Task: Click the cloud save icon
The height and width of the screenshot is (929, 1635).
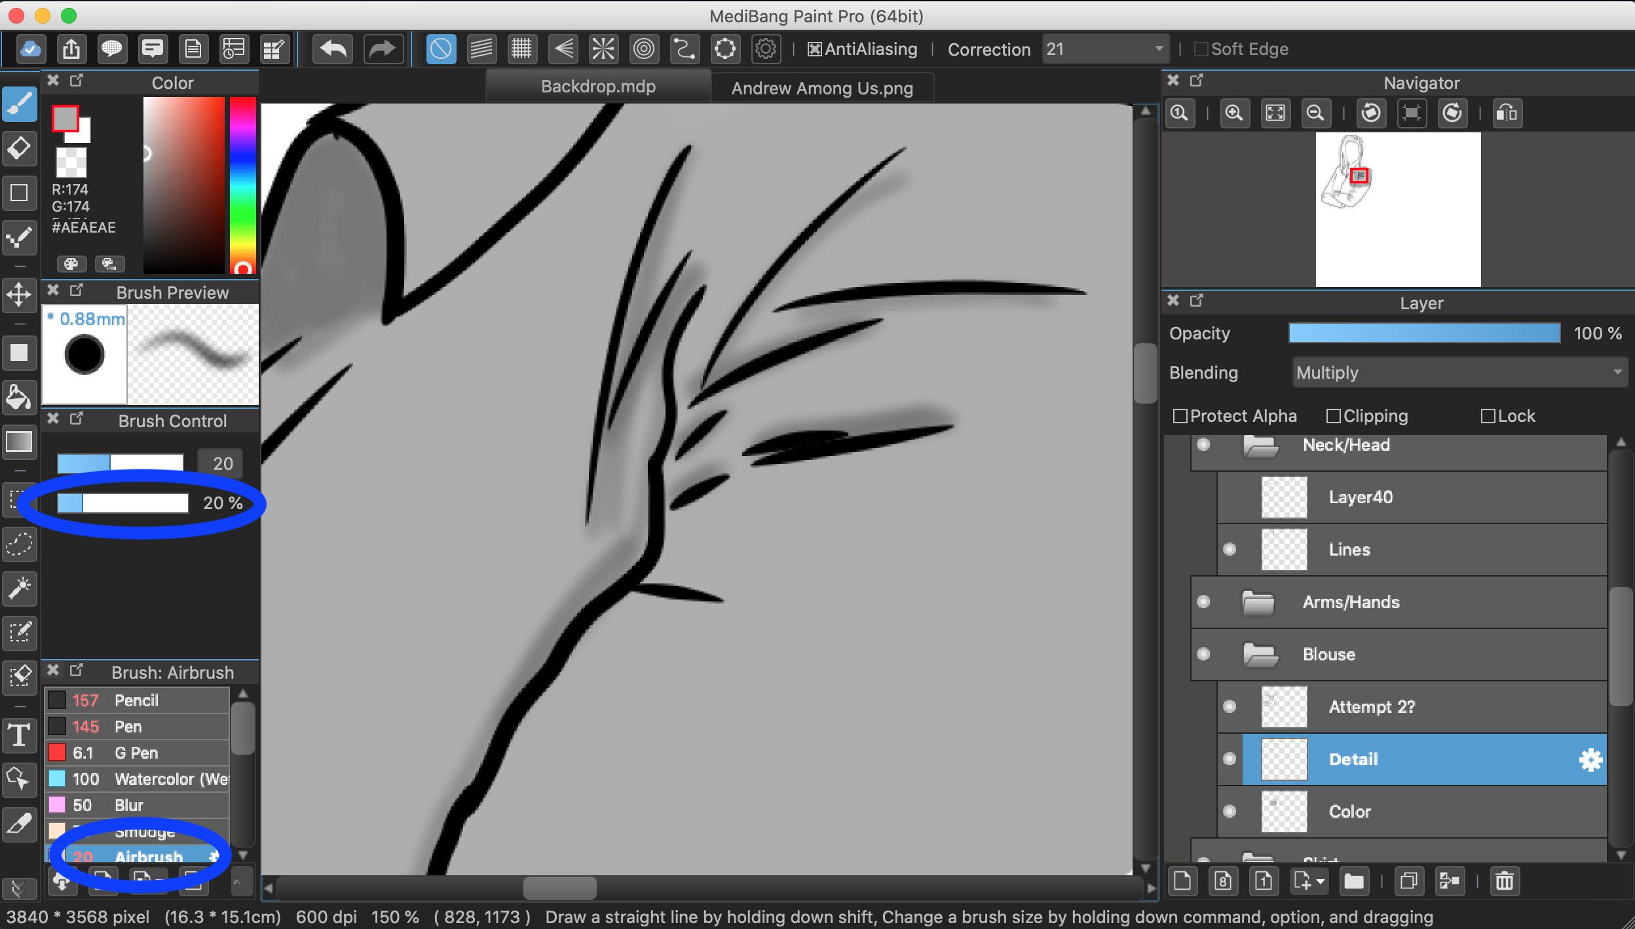Action: point(30,49)
